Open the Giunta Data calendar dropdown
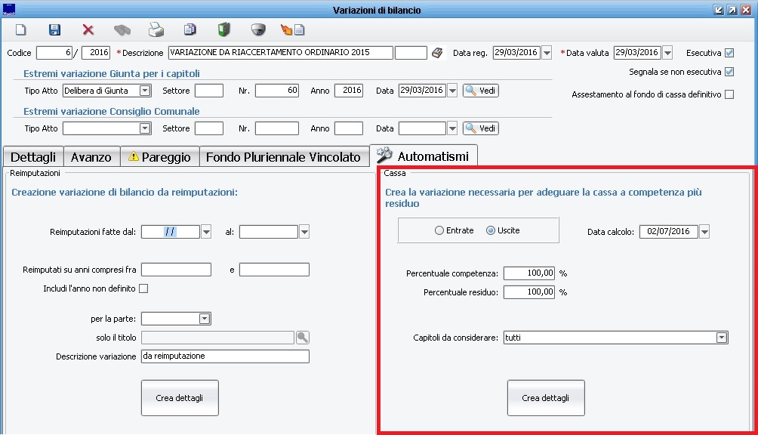The height and width of the screenshot is (435, 758). [x=452, y=91]
